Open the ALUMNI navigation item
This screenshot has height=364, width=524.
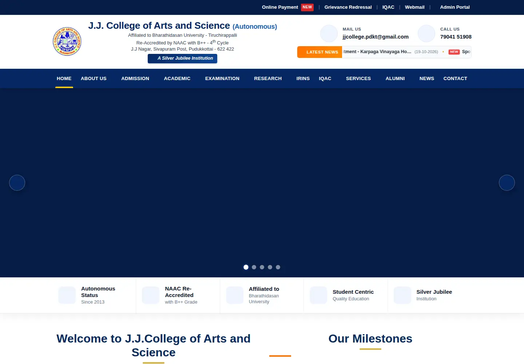click(x=395, y=79)
